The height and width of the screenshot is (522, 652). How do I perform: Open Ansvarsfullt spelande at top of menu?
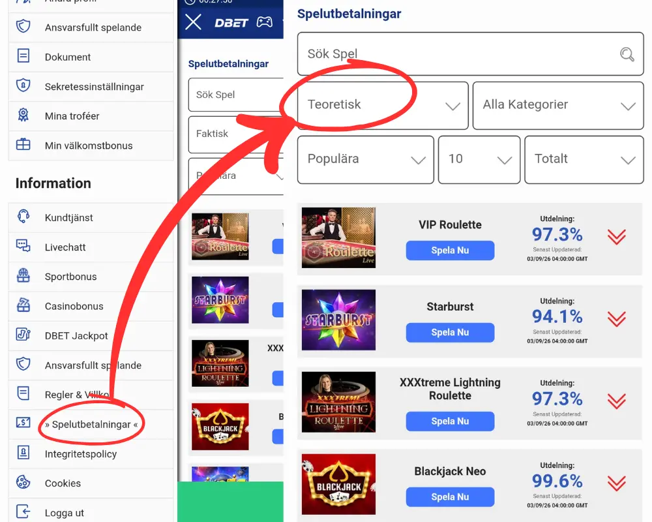click(x=91, y=27)
